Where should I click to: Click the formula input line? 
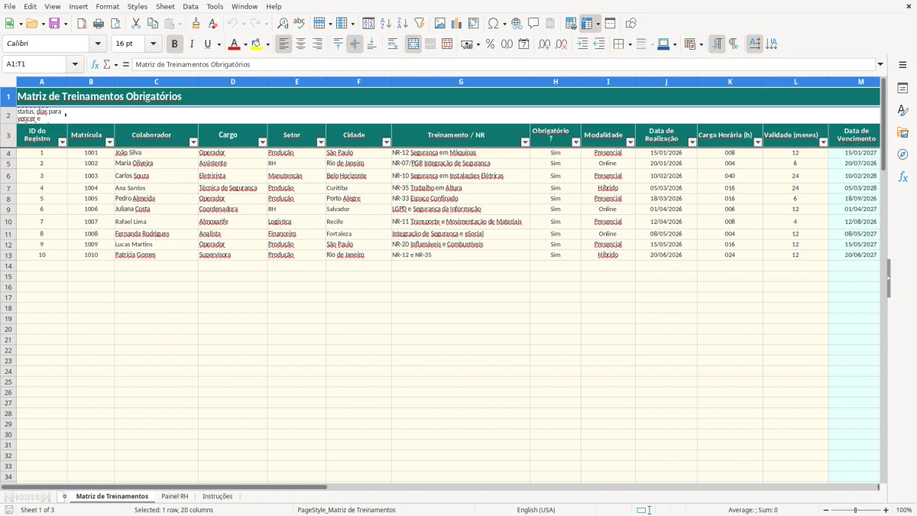504,64
